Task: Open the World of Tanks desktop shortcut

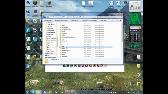Action: click(49, 3)
